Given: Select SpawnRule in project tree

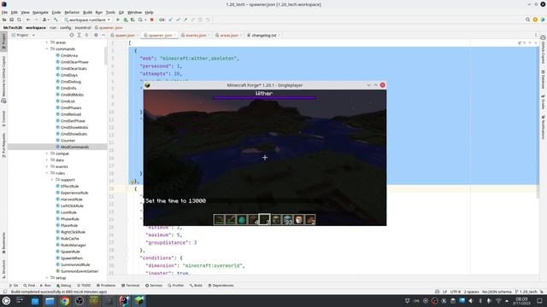Looking at the screenshot, I should pyautogui.click(x=70, y=252).
